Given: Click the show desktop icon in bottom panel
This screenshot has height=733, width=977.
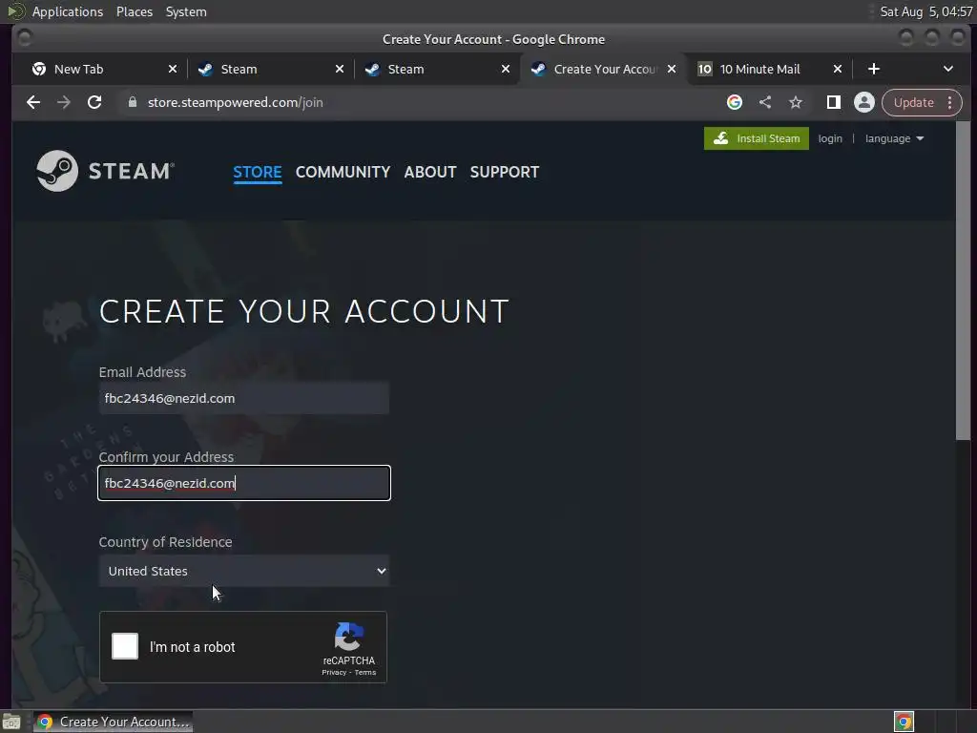Looking at the screenshot, I should click(11, 722).
